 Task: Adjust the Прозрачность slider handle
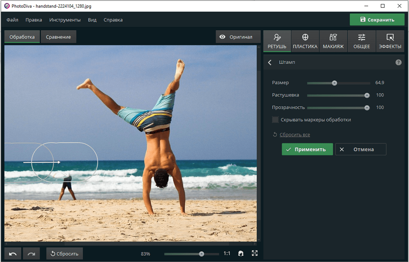(x=367, y=107)
